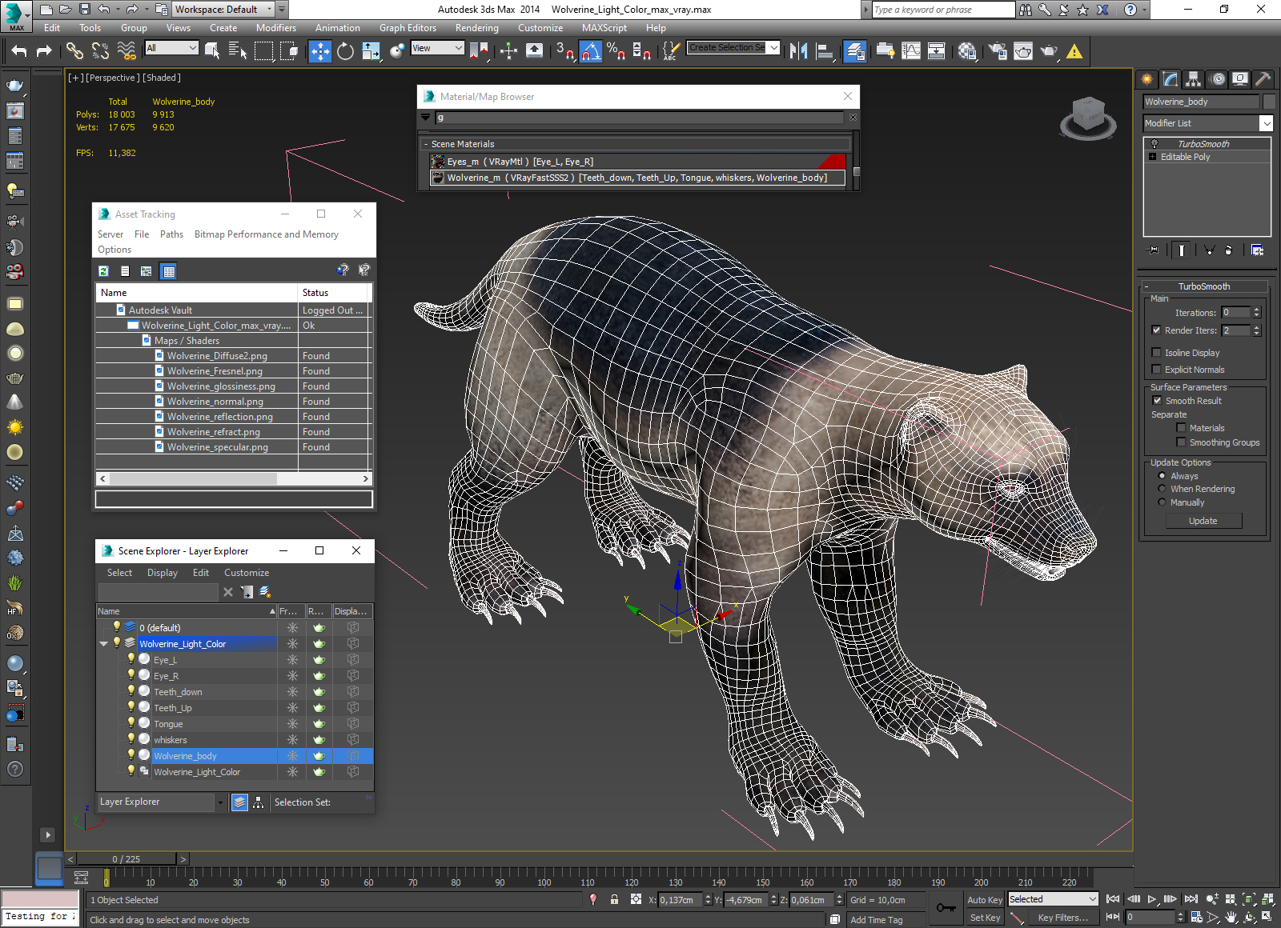Enable the Explicit Normals checkbox
Screen dimensions: 1281x928
click(1156, 370)
